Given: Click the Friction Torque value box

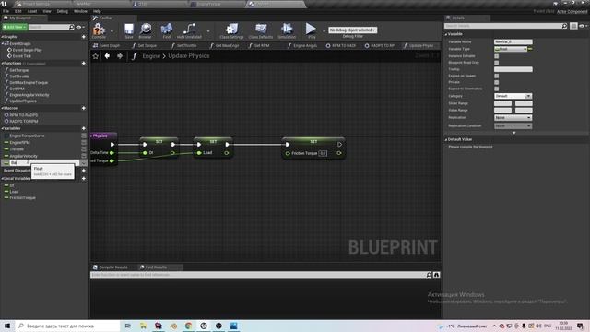Looking at the screenshot, I should pyautogui.click(x=323, y=154).
